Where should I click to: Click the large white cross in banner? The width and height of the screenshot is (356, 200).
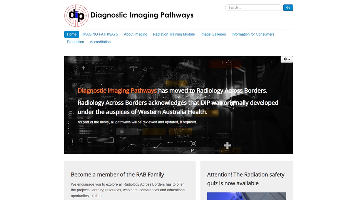click(x=227, y=145)
